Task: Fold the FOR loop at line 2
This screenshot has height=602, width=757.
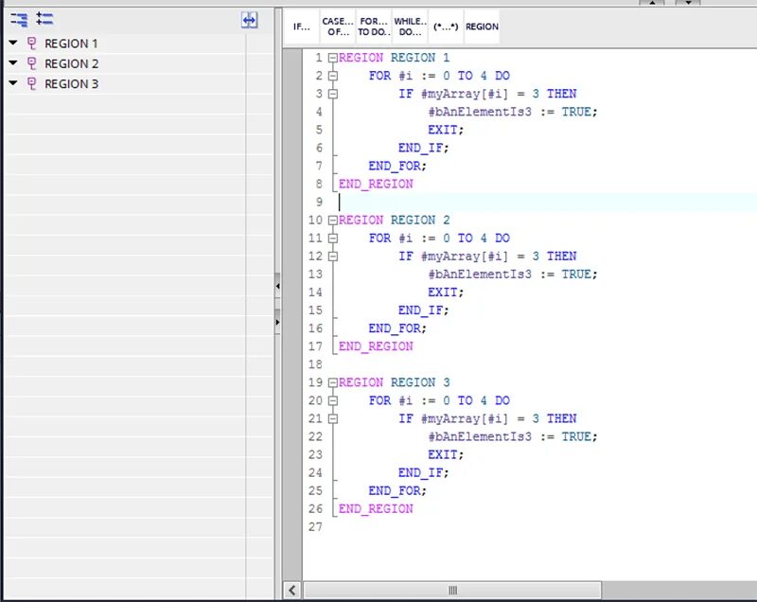Action: (x=333, y=76)
